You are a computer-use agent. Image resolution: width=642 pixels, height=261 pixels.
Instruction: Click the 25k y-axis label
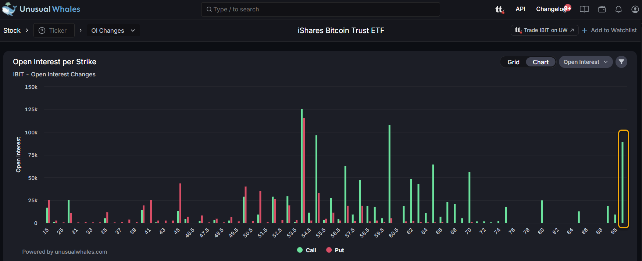(33, 200)
